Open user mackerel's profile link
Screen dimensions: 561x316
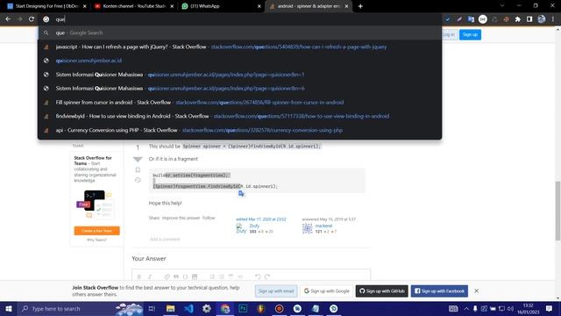pyautogui.click(x=323, y=226)
